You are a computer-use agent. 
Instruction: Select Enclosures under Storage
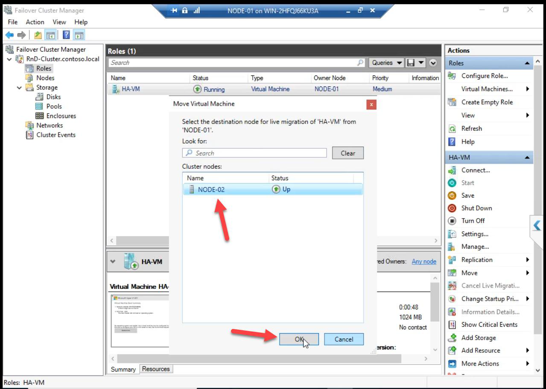tap(61, 116)
